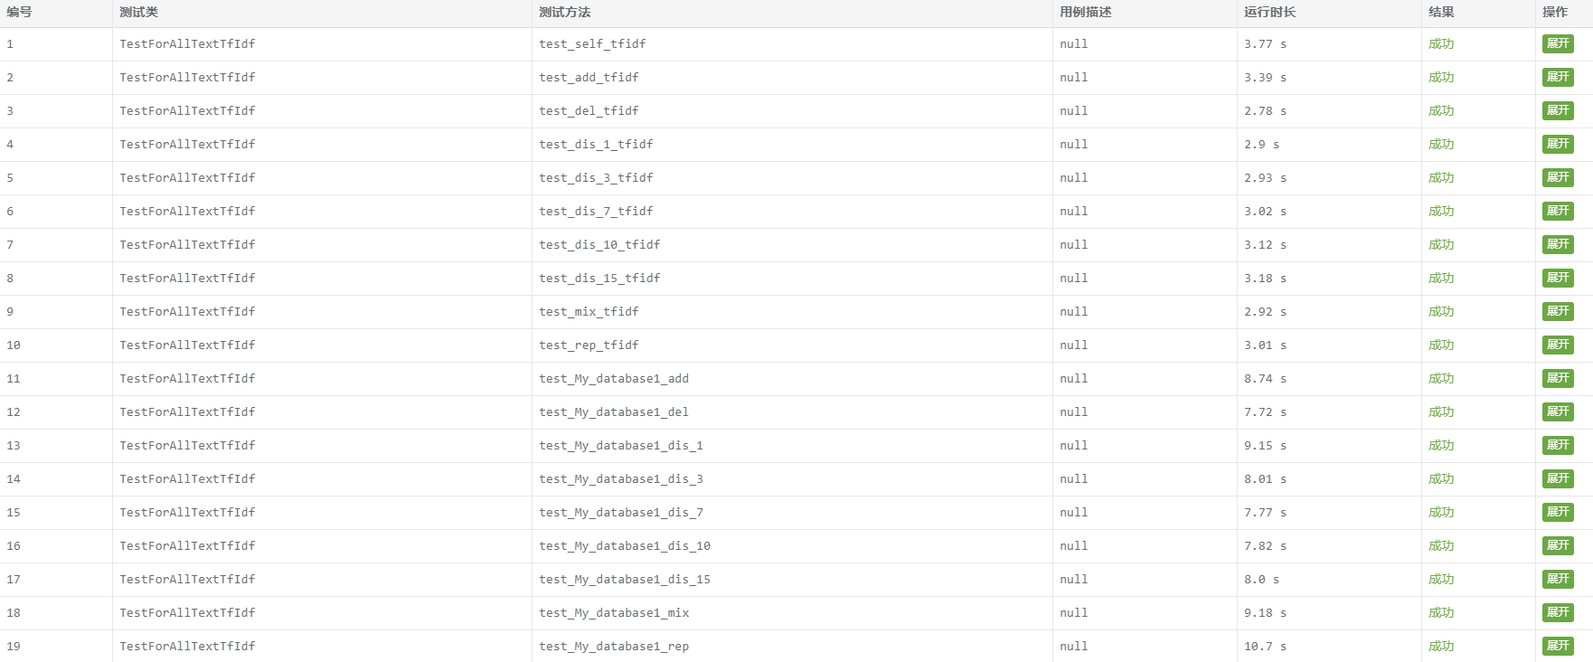1593x662 pixels.
Task: Click the 编号 column header
Action: 19,13
